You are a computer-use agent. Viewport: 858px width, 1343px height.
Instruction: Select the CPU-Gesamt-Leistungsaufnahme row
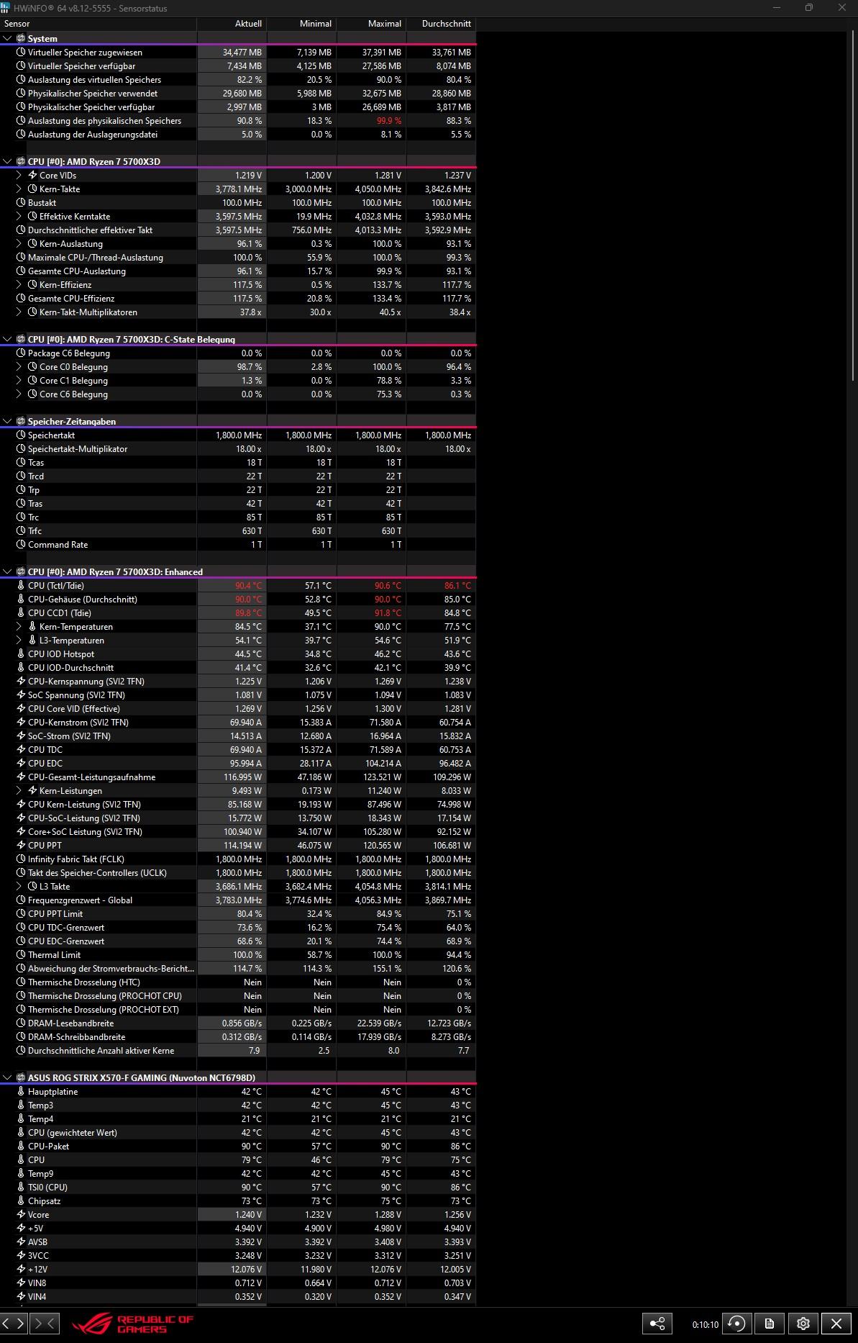(237, 777)
